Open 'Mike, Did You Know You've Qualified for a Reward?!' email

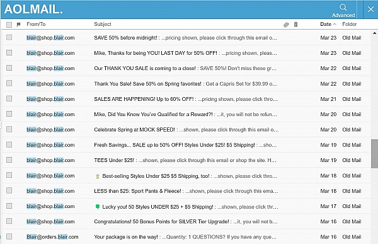pos(185,114)
